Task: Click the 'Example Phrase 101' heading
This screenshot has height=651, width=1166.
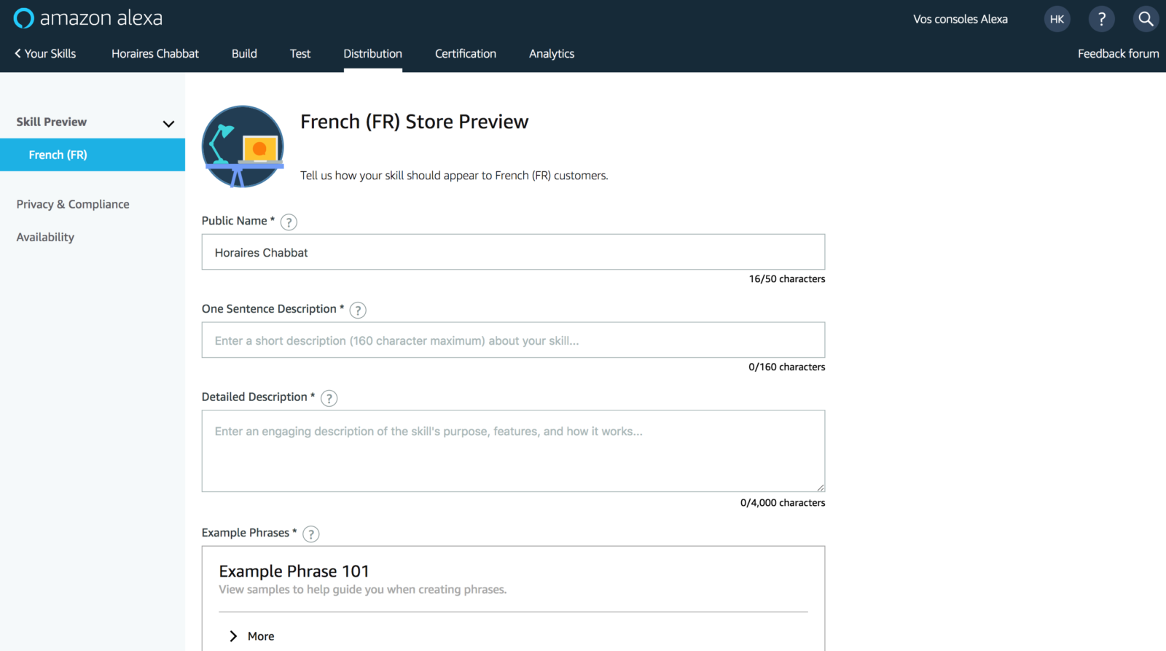Action: click(294, 571)
